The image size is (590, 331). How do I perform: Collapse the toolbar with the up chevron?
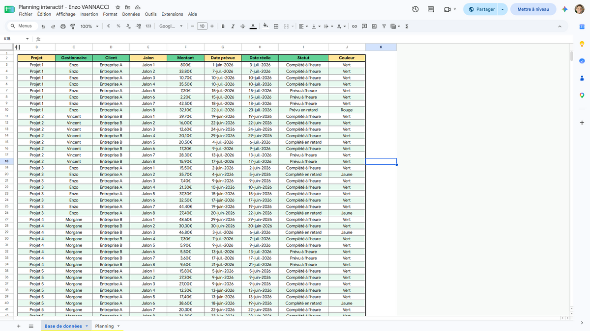tap(560, 26)
